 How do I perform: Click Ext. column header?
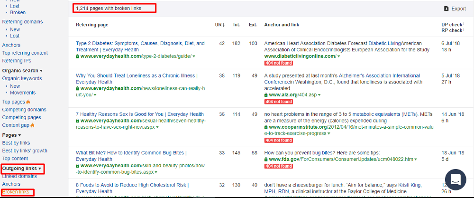(253, 25)
